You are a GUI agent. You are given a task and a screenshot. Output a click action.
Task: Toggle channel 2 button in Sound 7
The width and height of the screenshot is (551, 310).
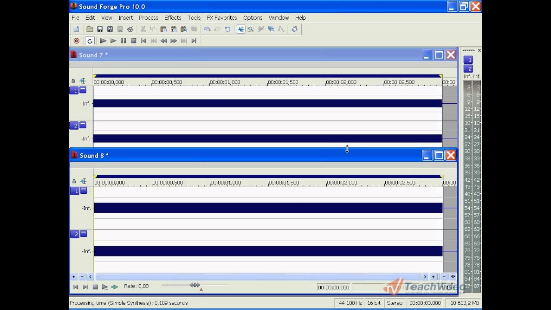click(x=74, y=125)
